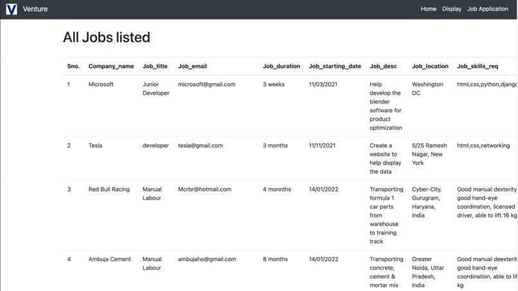This screenshot has width=518, height=291.
Task: Click the 11/11/2021 starting date
Action: pos(322,145)
